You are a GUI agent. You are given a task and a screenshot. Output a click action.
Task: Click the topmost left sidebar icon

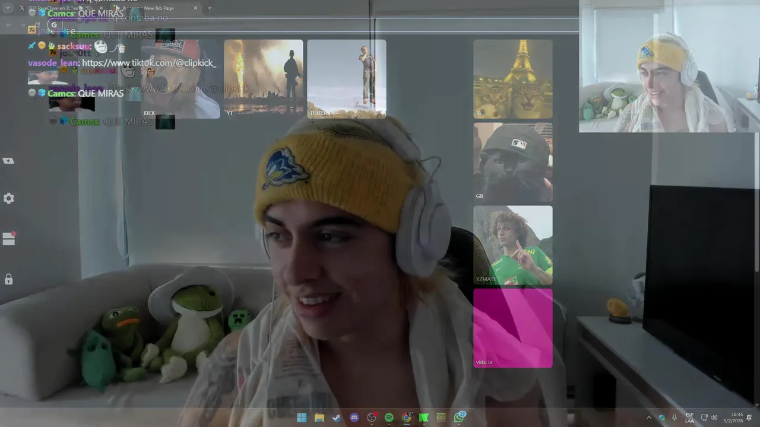click(8, 161)
